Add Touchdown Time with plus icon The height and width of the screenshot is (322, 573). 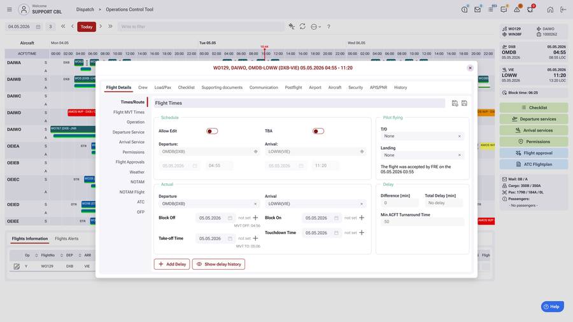pyautogui.click(x=362, y=232)
